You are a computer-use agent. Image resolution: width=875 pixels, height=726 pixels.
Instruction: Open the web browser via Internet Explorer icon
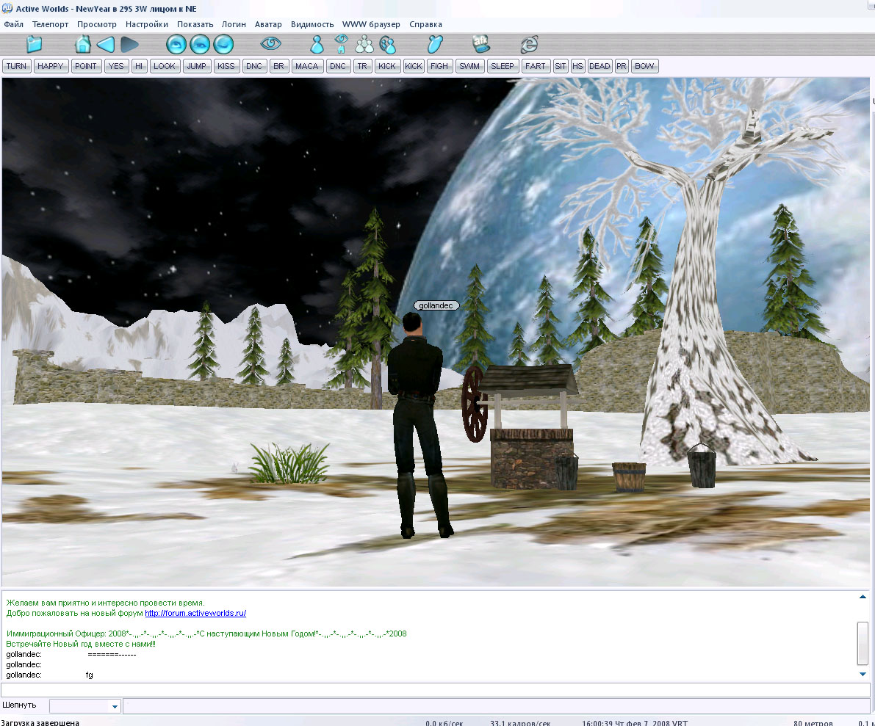tap(529, 44)
